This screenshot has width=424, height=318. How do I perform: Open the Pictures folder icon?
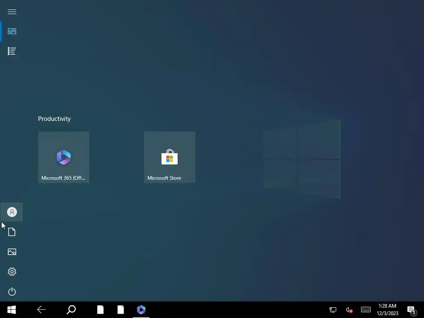(12, 252)
